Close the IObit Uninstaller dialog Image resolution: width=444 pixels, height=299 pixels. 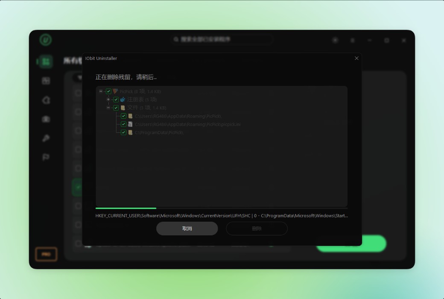(356, 58)
